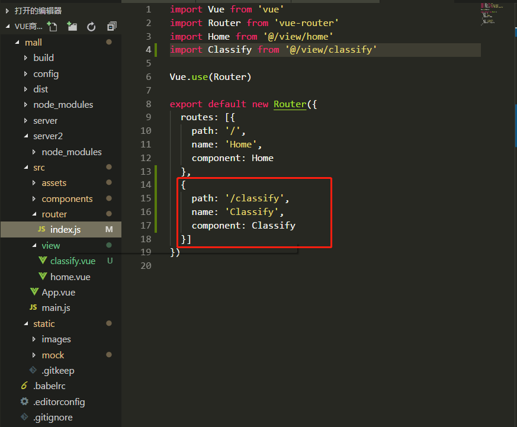Expand the mock folder
This screenshot has width=517, height=427.
[x=34, y=355]
